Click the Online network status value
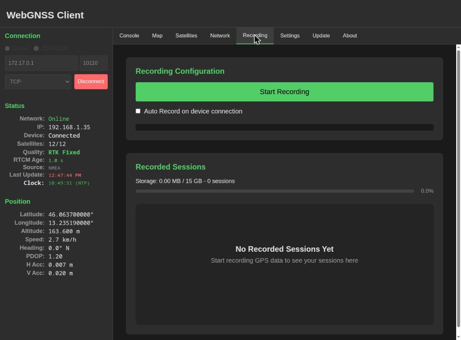461x340 pixels. (x=59, y=119)
